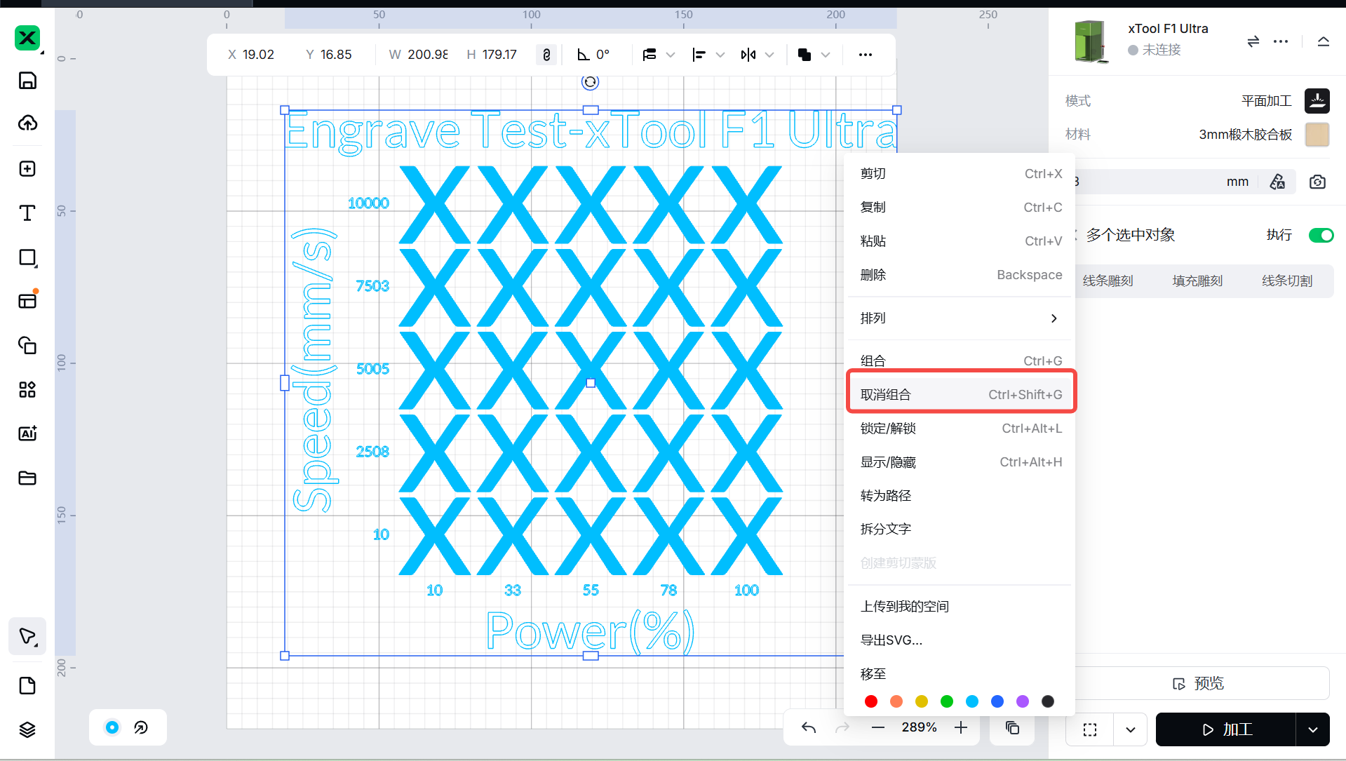The height and width of the screenshot is (761, 1346).
Task: Open the layers panel icon
Action: 27,729
